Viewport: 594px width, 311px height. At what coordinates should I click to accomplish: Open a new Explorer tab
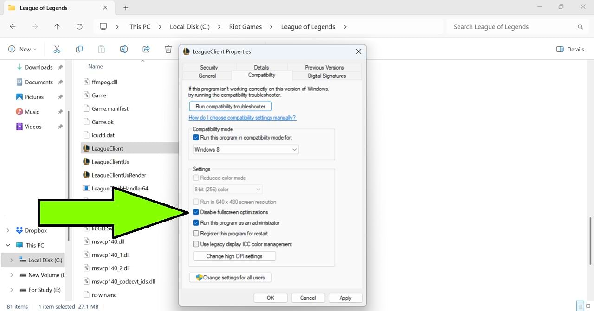pos(126,8)
